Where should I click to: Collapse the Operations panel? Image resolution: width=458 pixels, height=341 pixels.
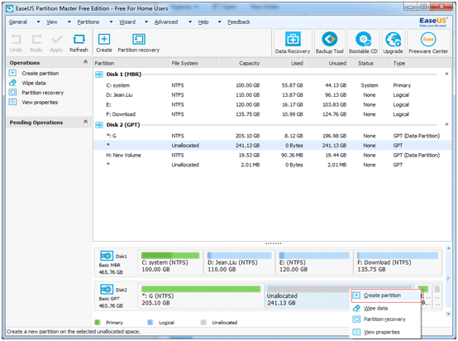[x=86, y=62]
